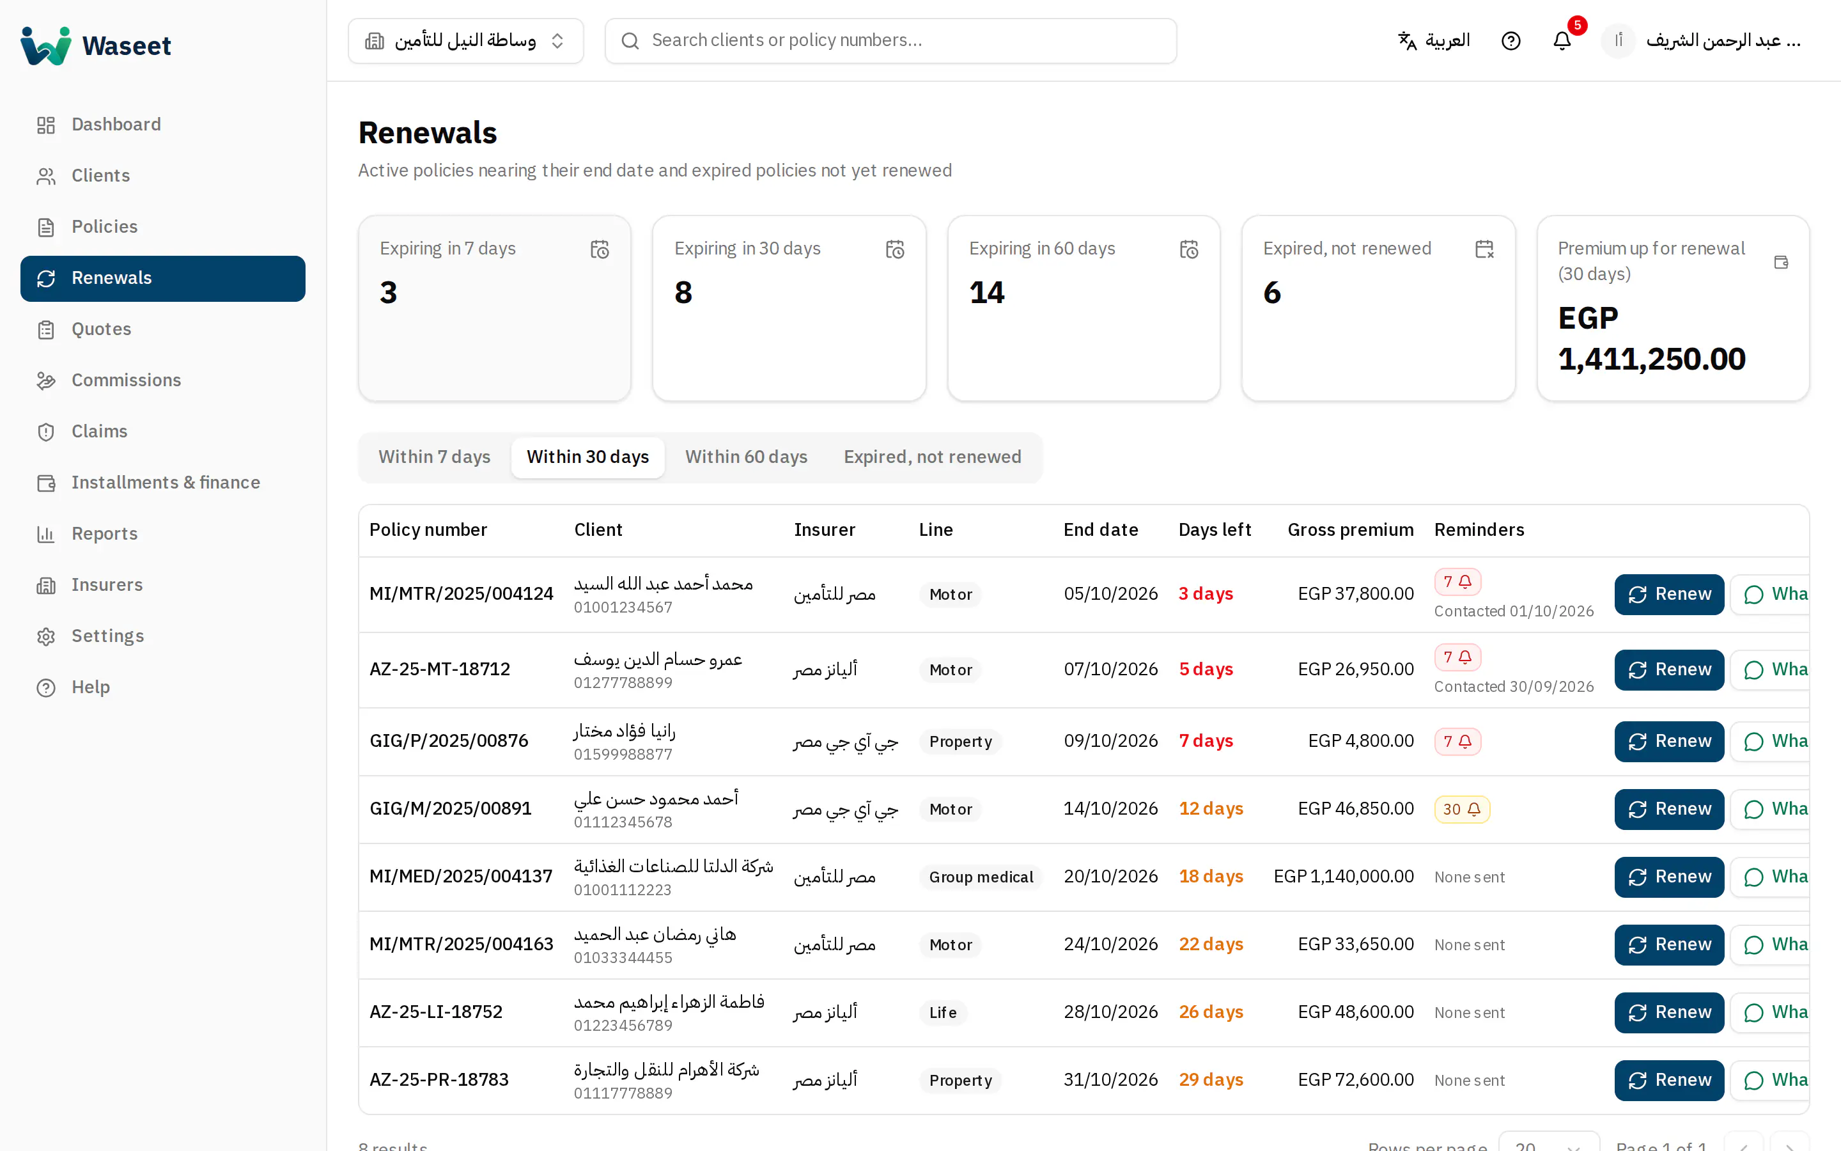This screenshot has width=1841, height=1151.
Task: Open the Expired, not renewed tab
Action: click(932, 457)
